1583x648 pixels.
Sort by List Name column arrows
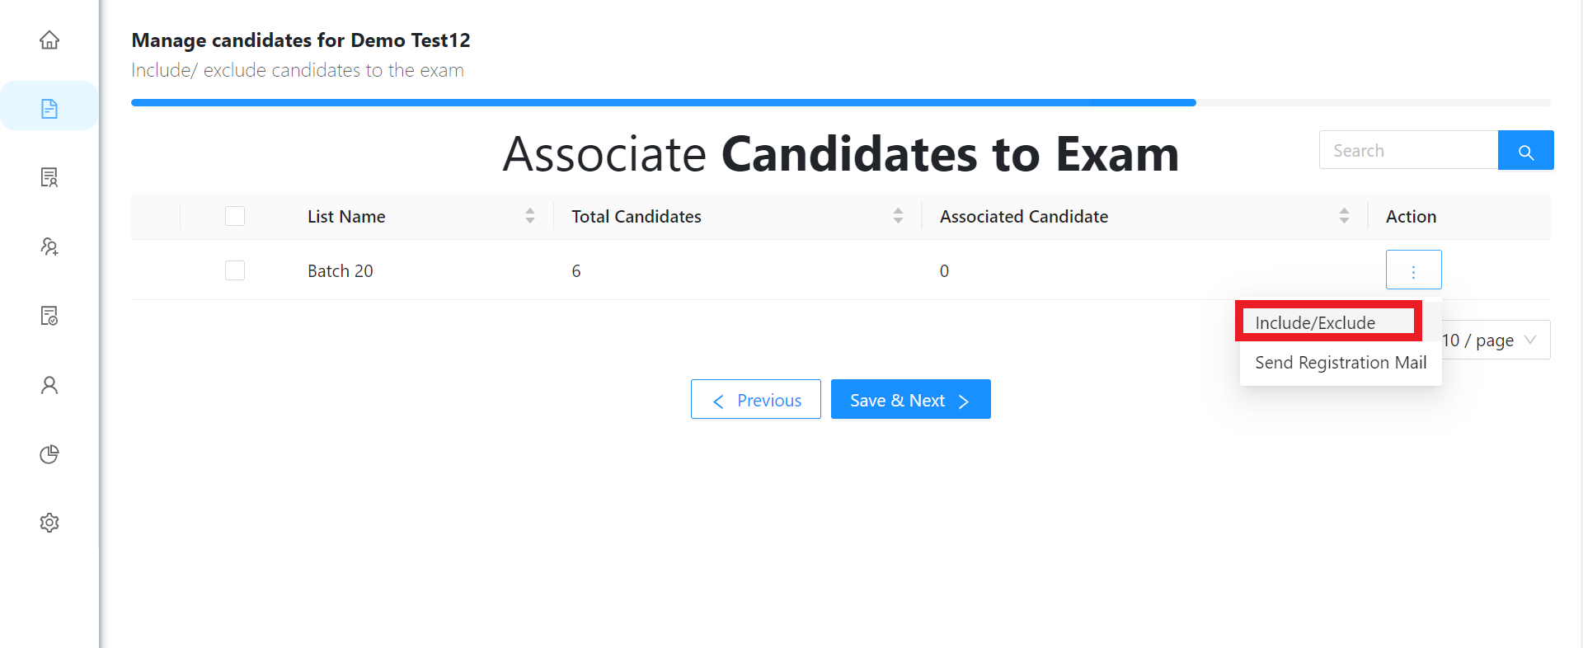[x=530, y=216]
